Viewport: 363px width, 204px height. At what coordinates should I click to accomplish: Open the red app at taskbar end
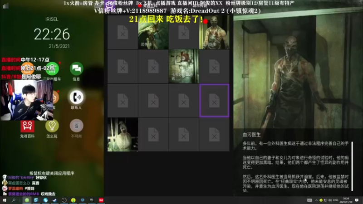pos(101,200)
